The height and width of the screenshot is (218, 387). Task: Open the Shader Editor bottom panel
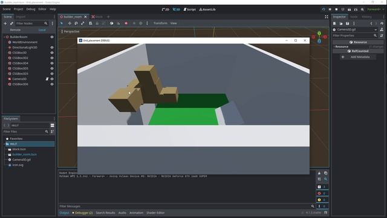tap(155, 213)
